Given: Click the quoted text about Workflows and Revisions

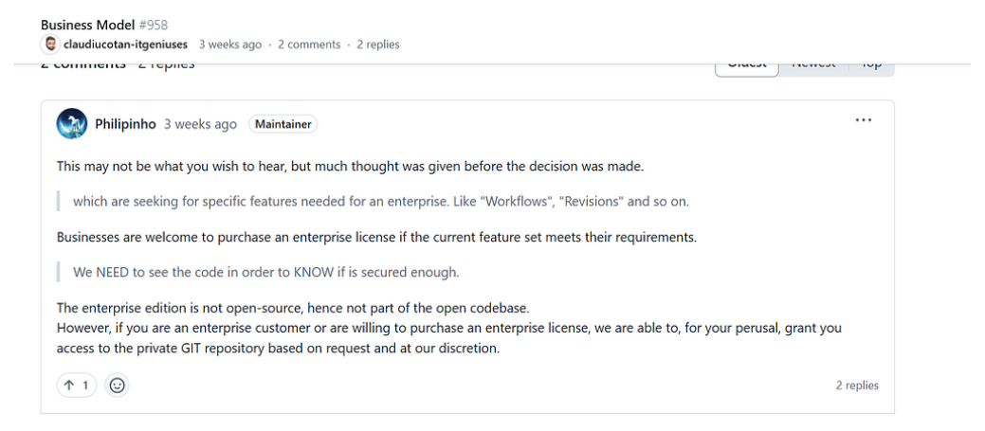Looking at the screenshot, I should coord(381,202).
